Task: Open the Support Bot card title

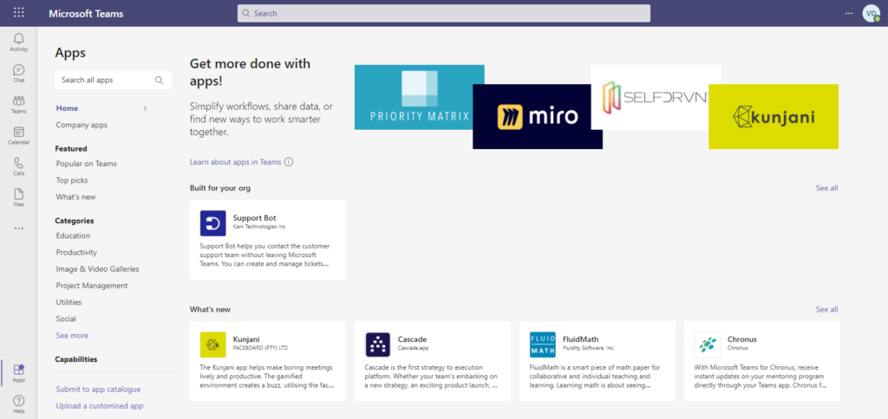Action: pos(255,217)
